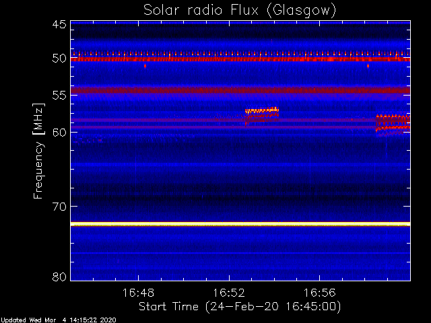Click the "Updated Wed Mar 4 14:15:22 2020" timestamp

(59, 320)
